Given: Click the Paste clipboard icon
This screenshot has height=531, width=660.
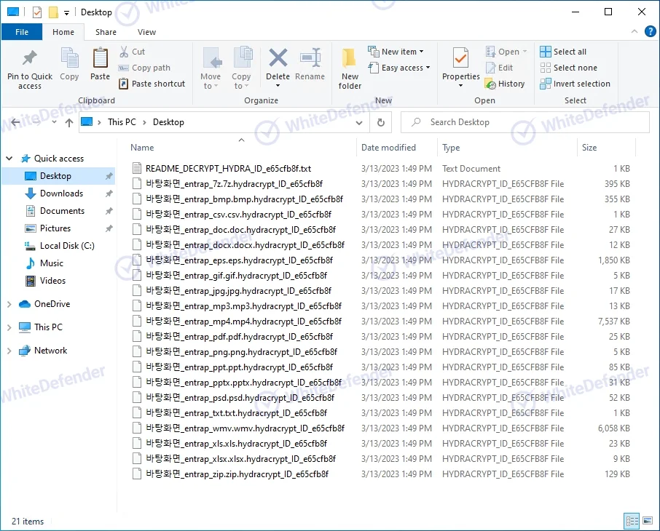Looking at the screenshot, I should coord(100,58).
